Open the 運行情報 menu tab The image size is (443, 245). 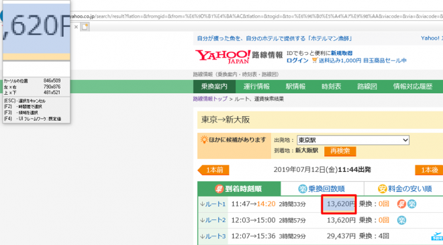coord(256,87)
